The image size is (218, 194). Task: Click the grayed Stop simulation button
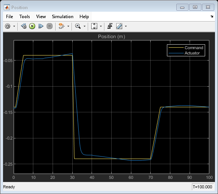pyautogui.click(x=50, y=26)
